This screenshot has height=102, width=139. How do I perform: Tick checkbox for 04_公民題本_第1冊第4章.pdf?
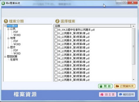tap(56, 44)
